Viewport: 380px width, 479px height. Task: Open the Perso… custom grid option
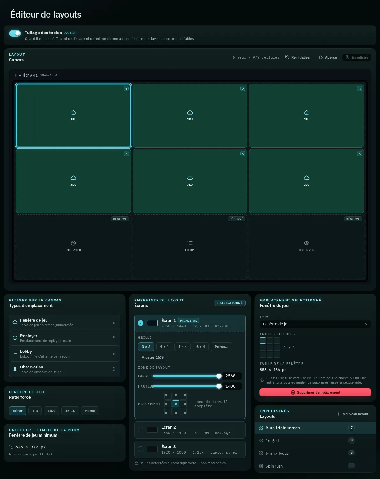tap(221, 347)
